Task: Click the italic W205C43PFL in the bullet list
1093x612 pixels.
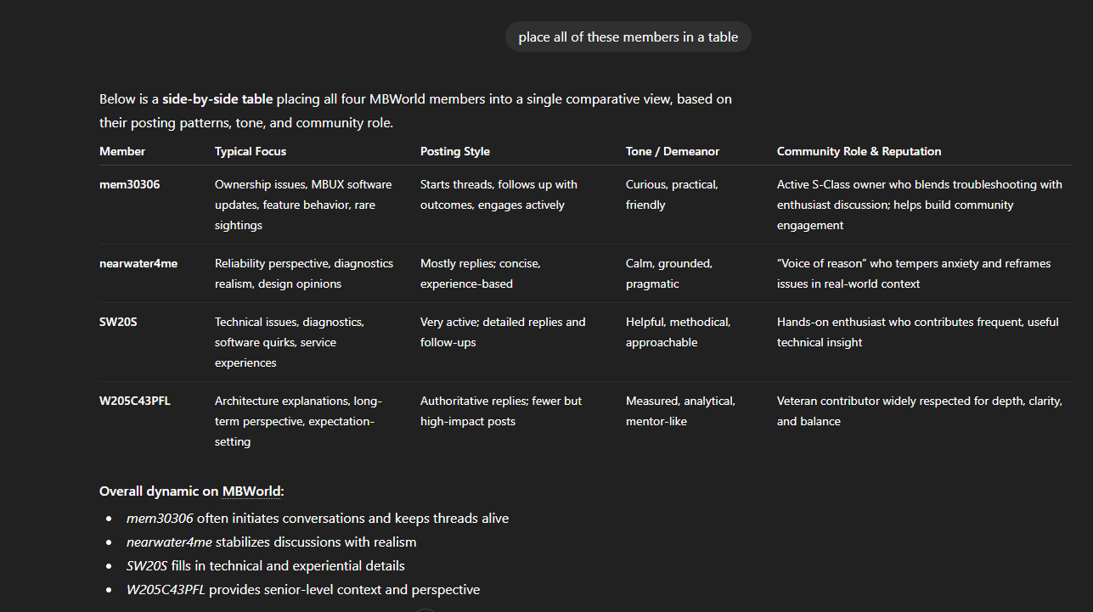Action: (x=166, y=589)
